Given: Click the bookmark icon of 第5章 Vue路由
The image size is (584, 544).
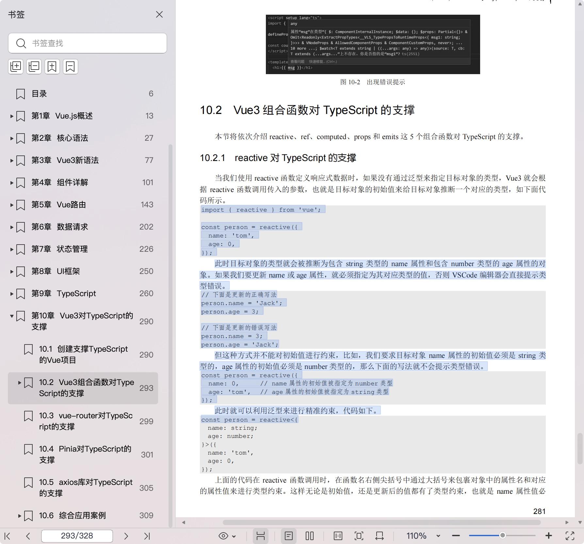Looking at the screenshot, I should 21,205.
